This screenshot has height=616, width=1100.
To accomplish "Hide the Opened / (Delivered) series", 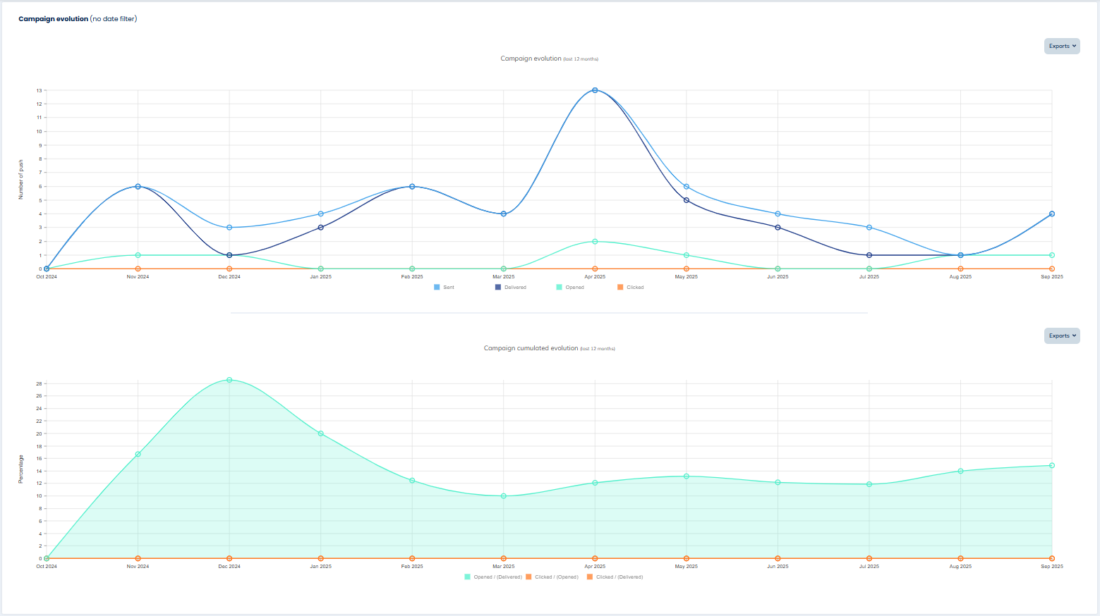I will click(x=497, y=577).
